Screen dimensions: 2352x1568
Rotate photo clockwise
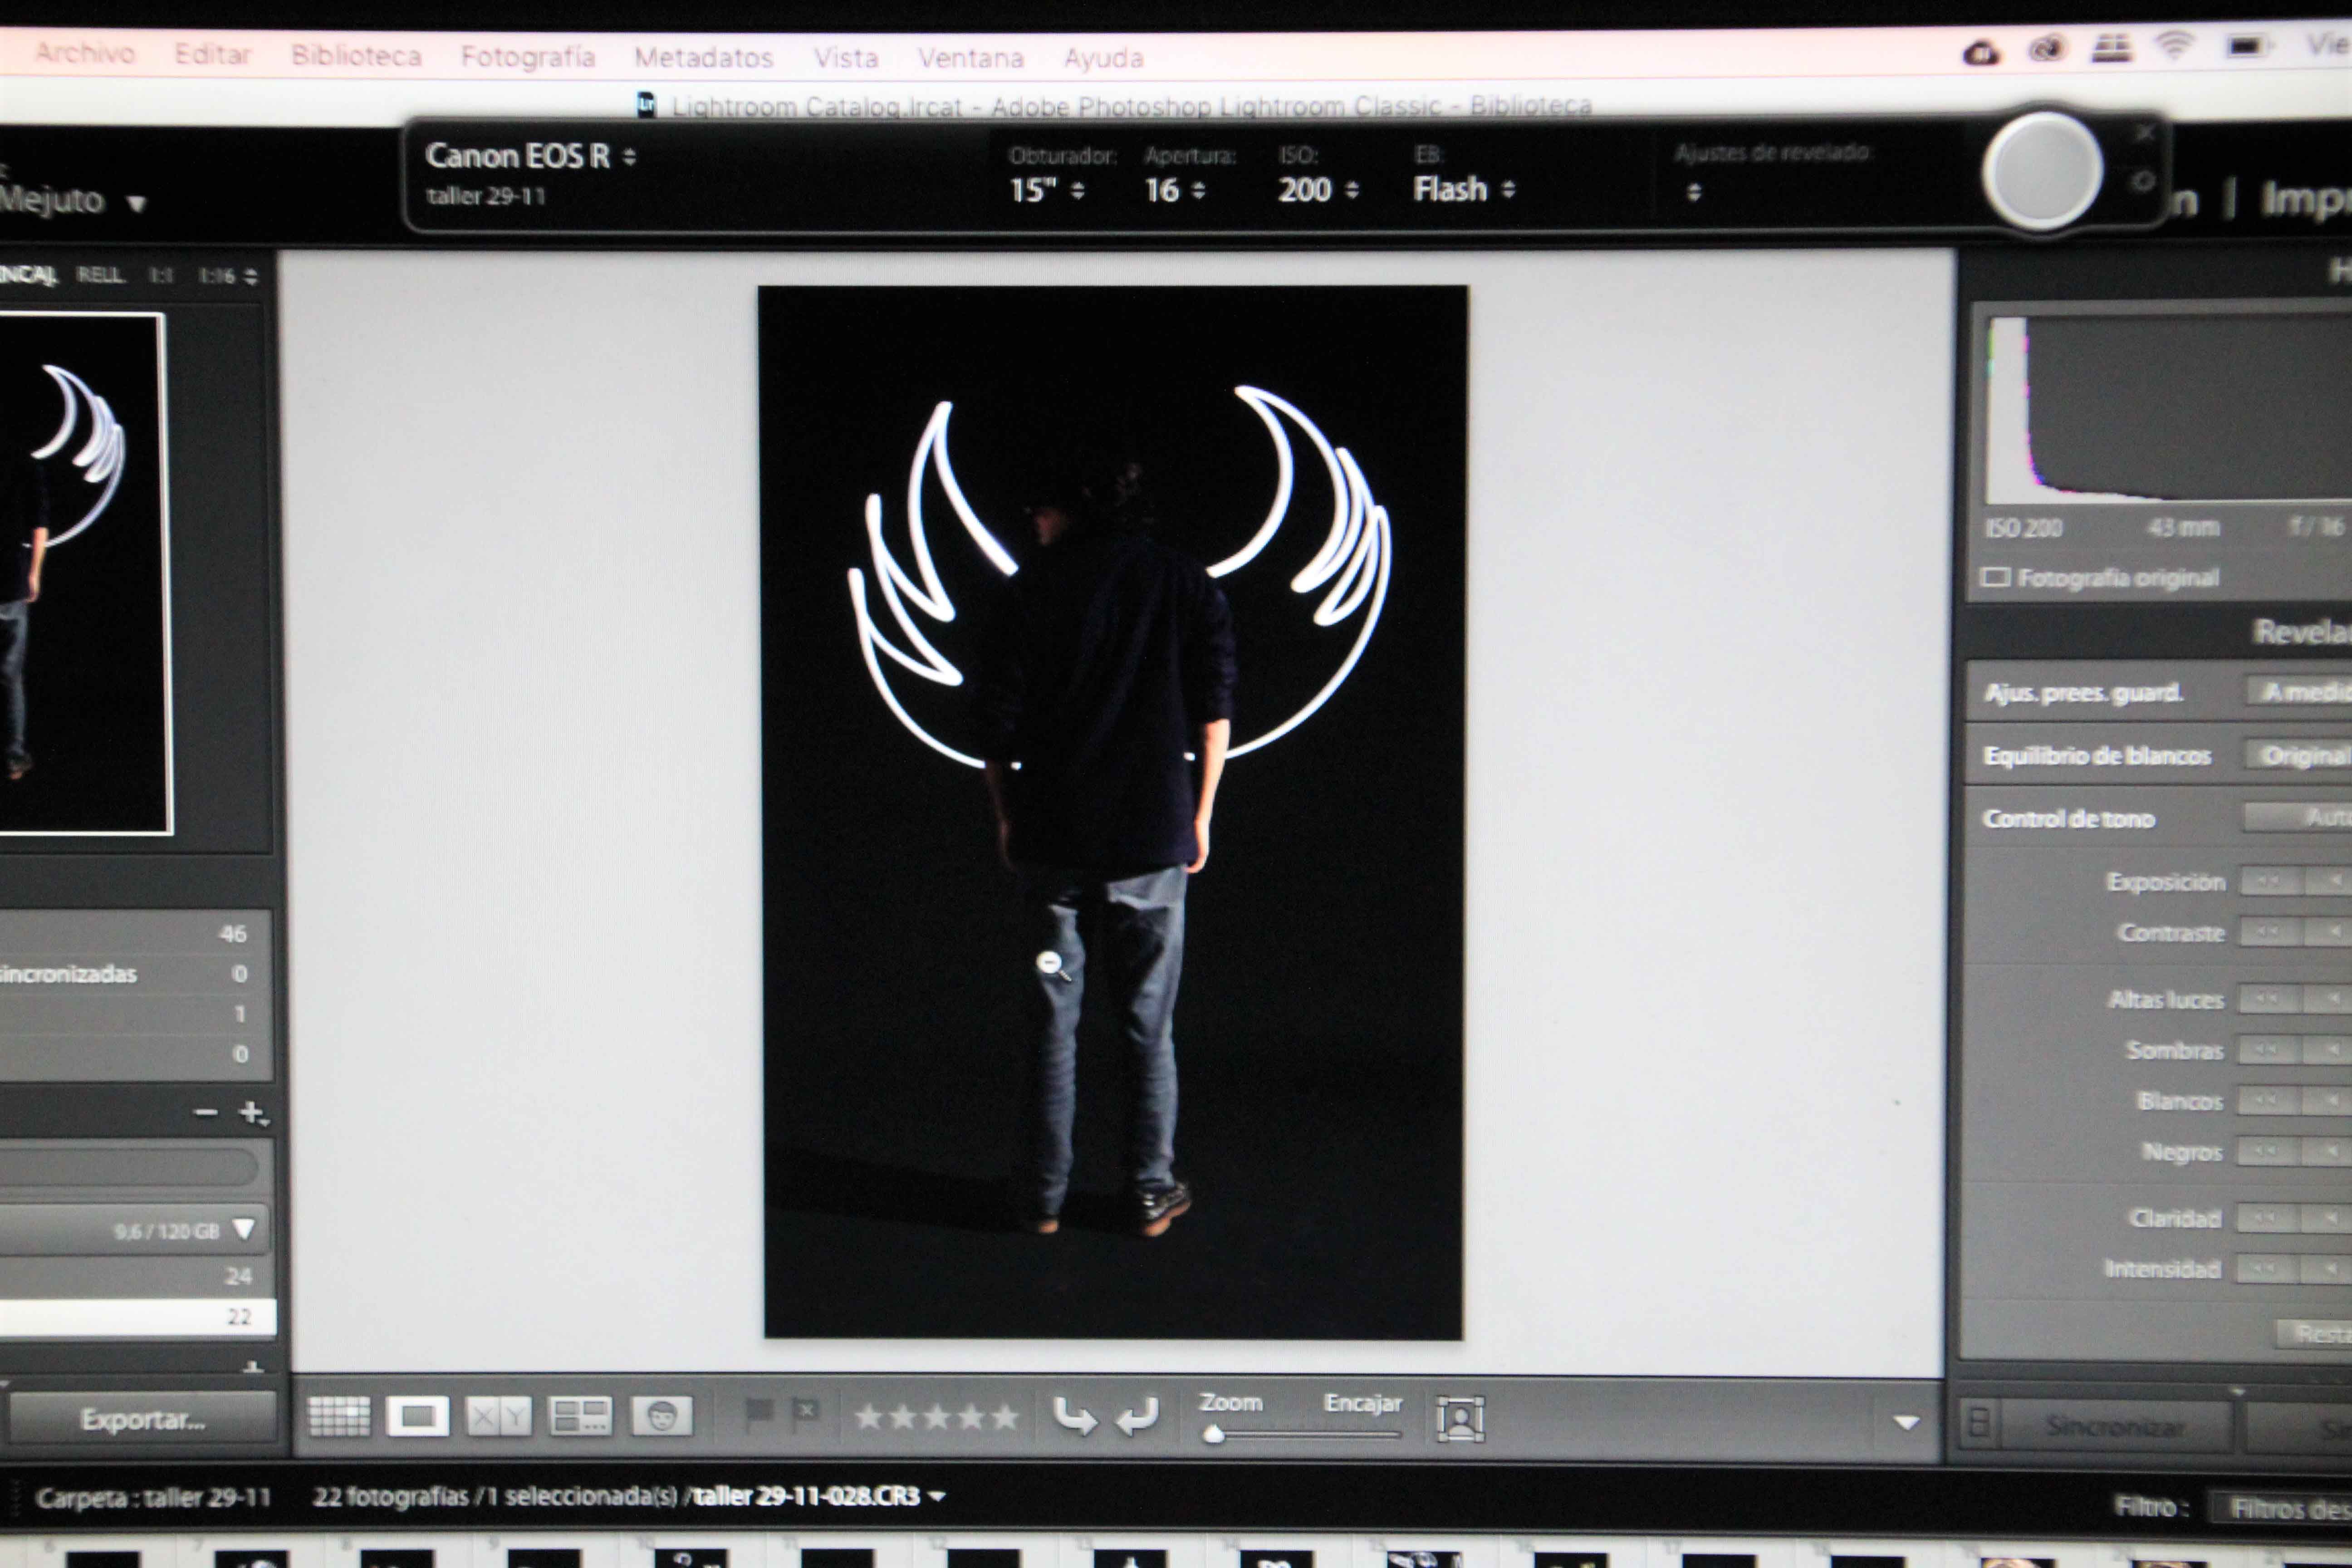point(1137,1416)
